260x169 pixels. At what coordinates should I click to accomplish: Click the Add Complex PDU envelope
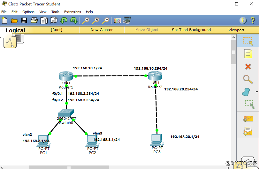coord(248,131)
